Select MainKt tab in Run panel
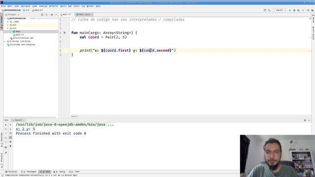This screenshot has height=177, width=315. point(18,120)
